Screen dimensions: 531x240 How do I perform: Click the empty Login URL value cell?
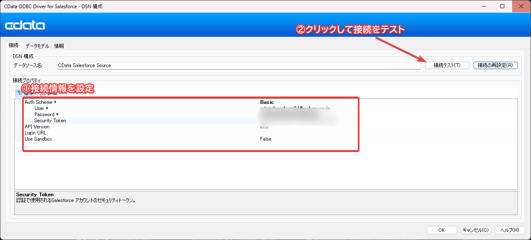point(388,133)
